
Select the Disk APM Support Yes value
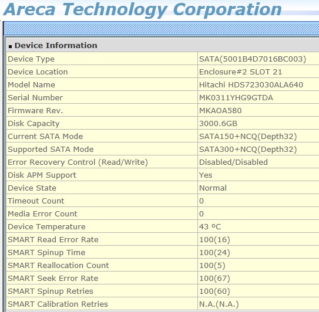pyautogui.click(x=206, y=175)
